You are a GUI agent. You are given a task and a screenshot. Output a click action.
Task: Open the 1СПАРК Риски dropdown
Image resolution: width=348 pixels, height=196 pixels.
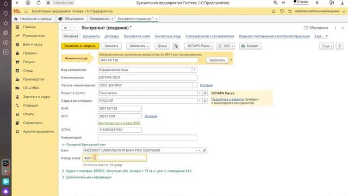(x=200, y=46)
